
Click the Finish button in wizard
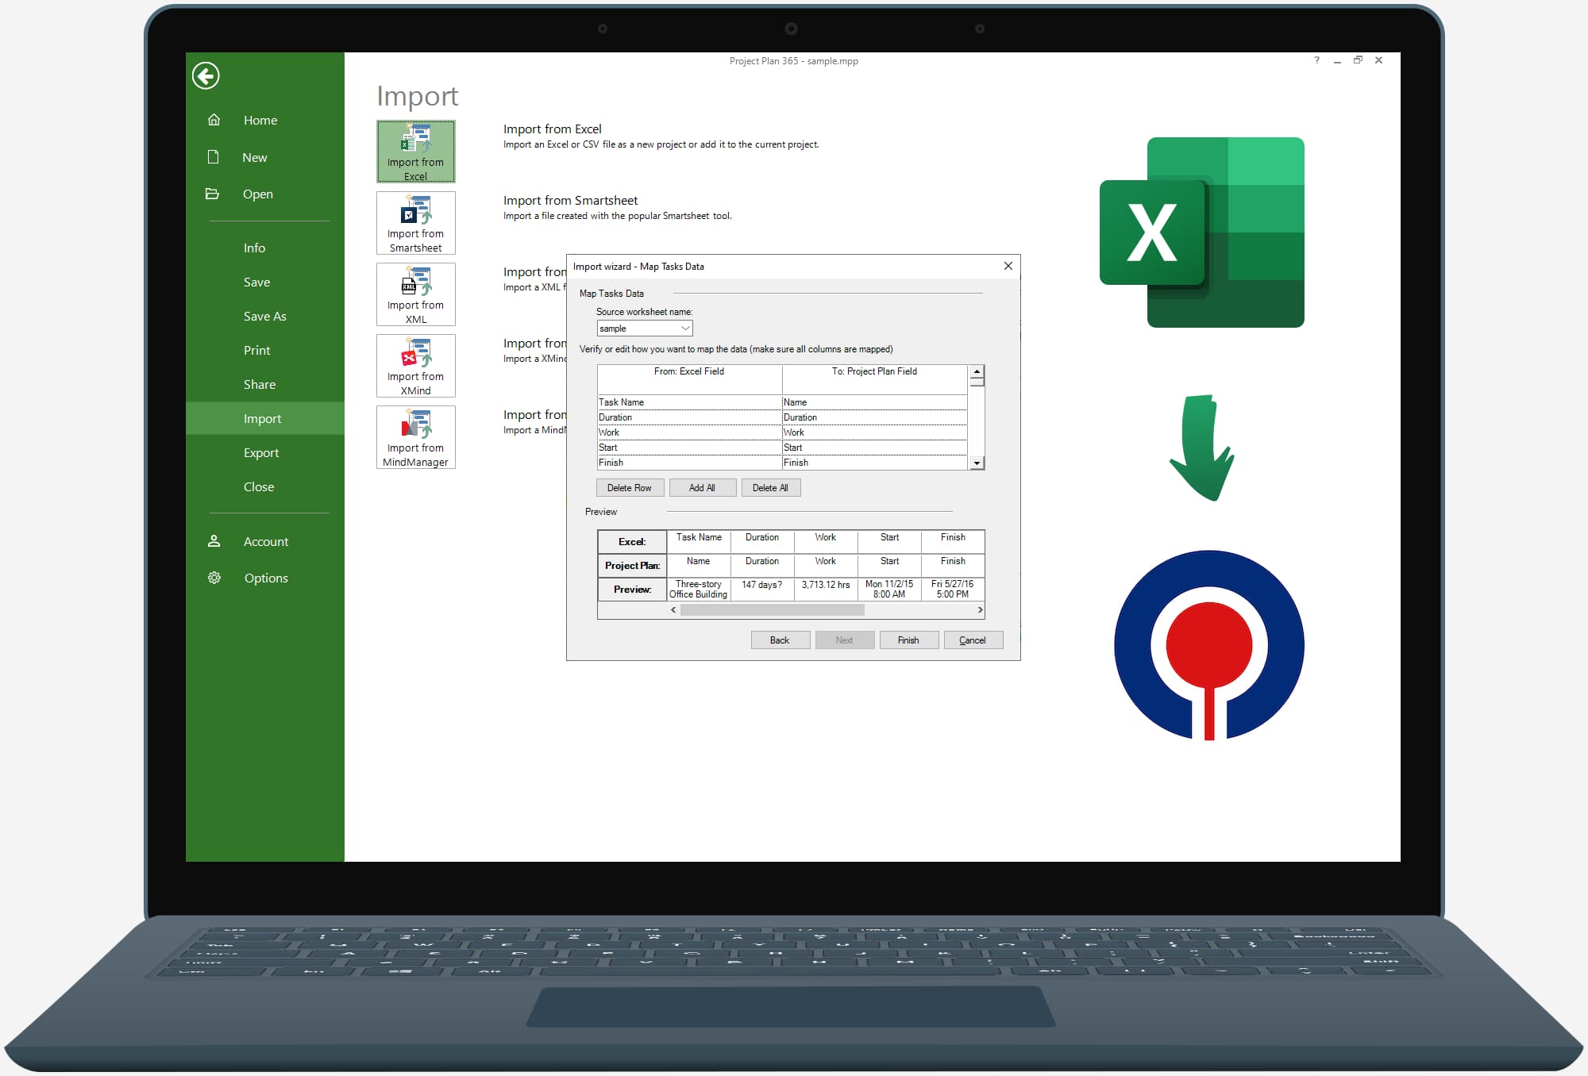point(907,639)
